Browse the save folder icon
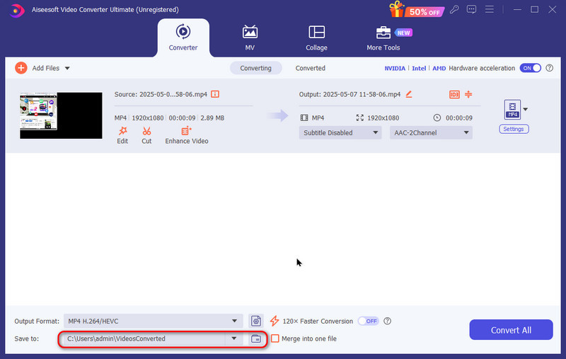566x359 pixels. (x=256, y=339)
